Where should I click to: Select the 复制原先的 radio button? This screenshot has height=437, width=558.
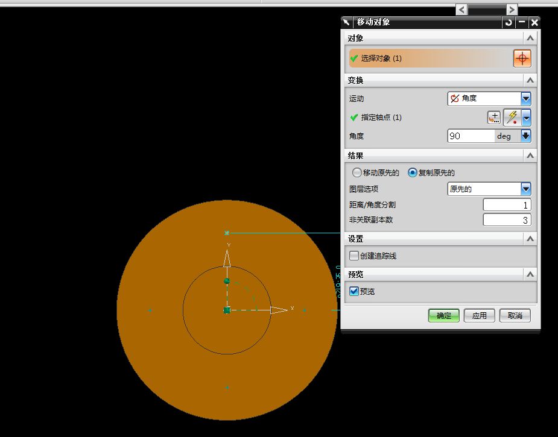pos(412,173)
